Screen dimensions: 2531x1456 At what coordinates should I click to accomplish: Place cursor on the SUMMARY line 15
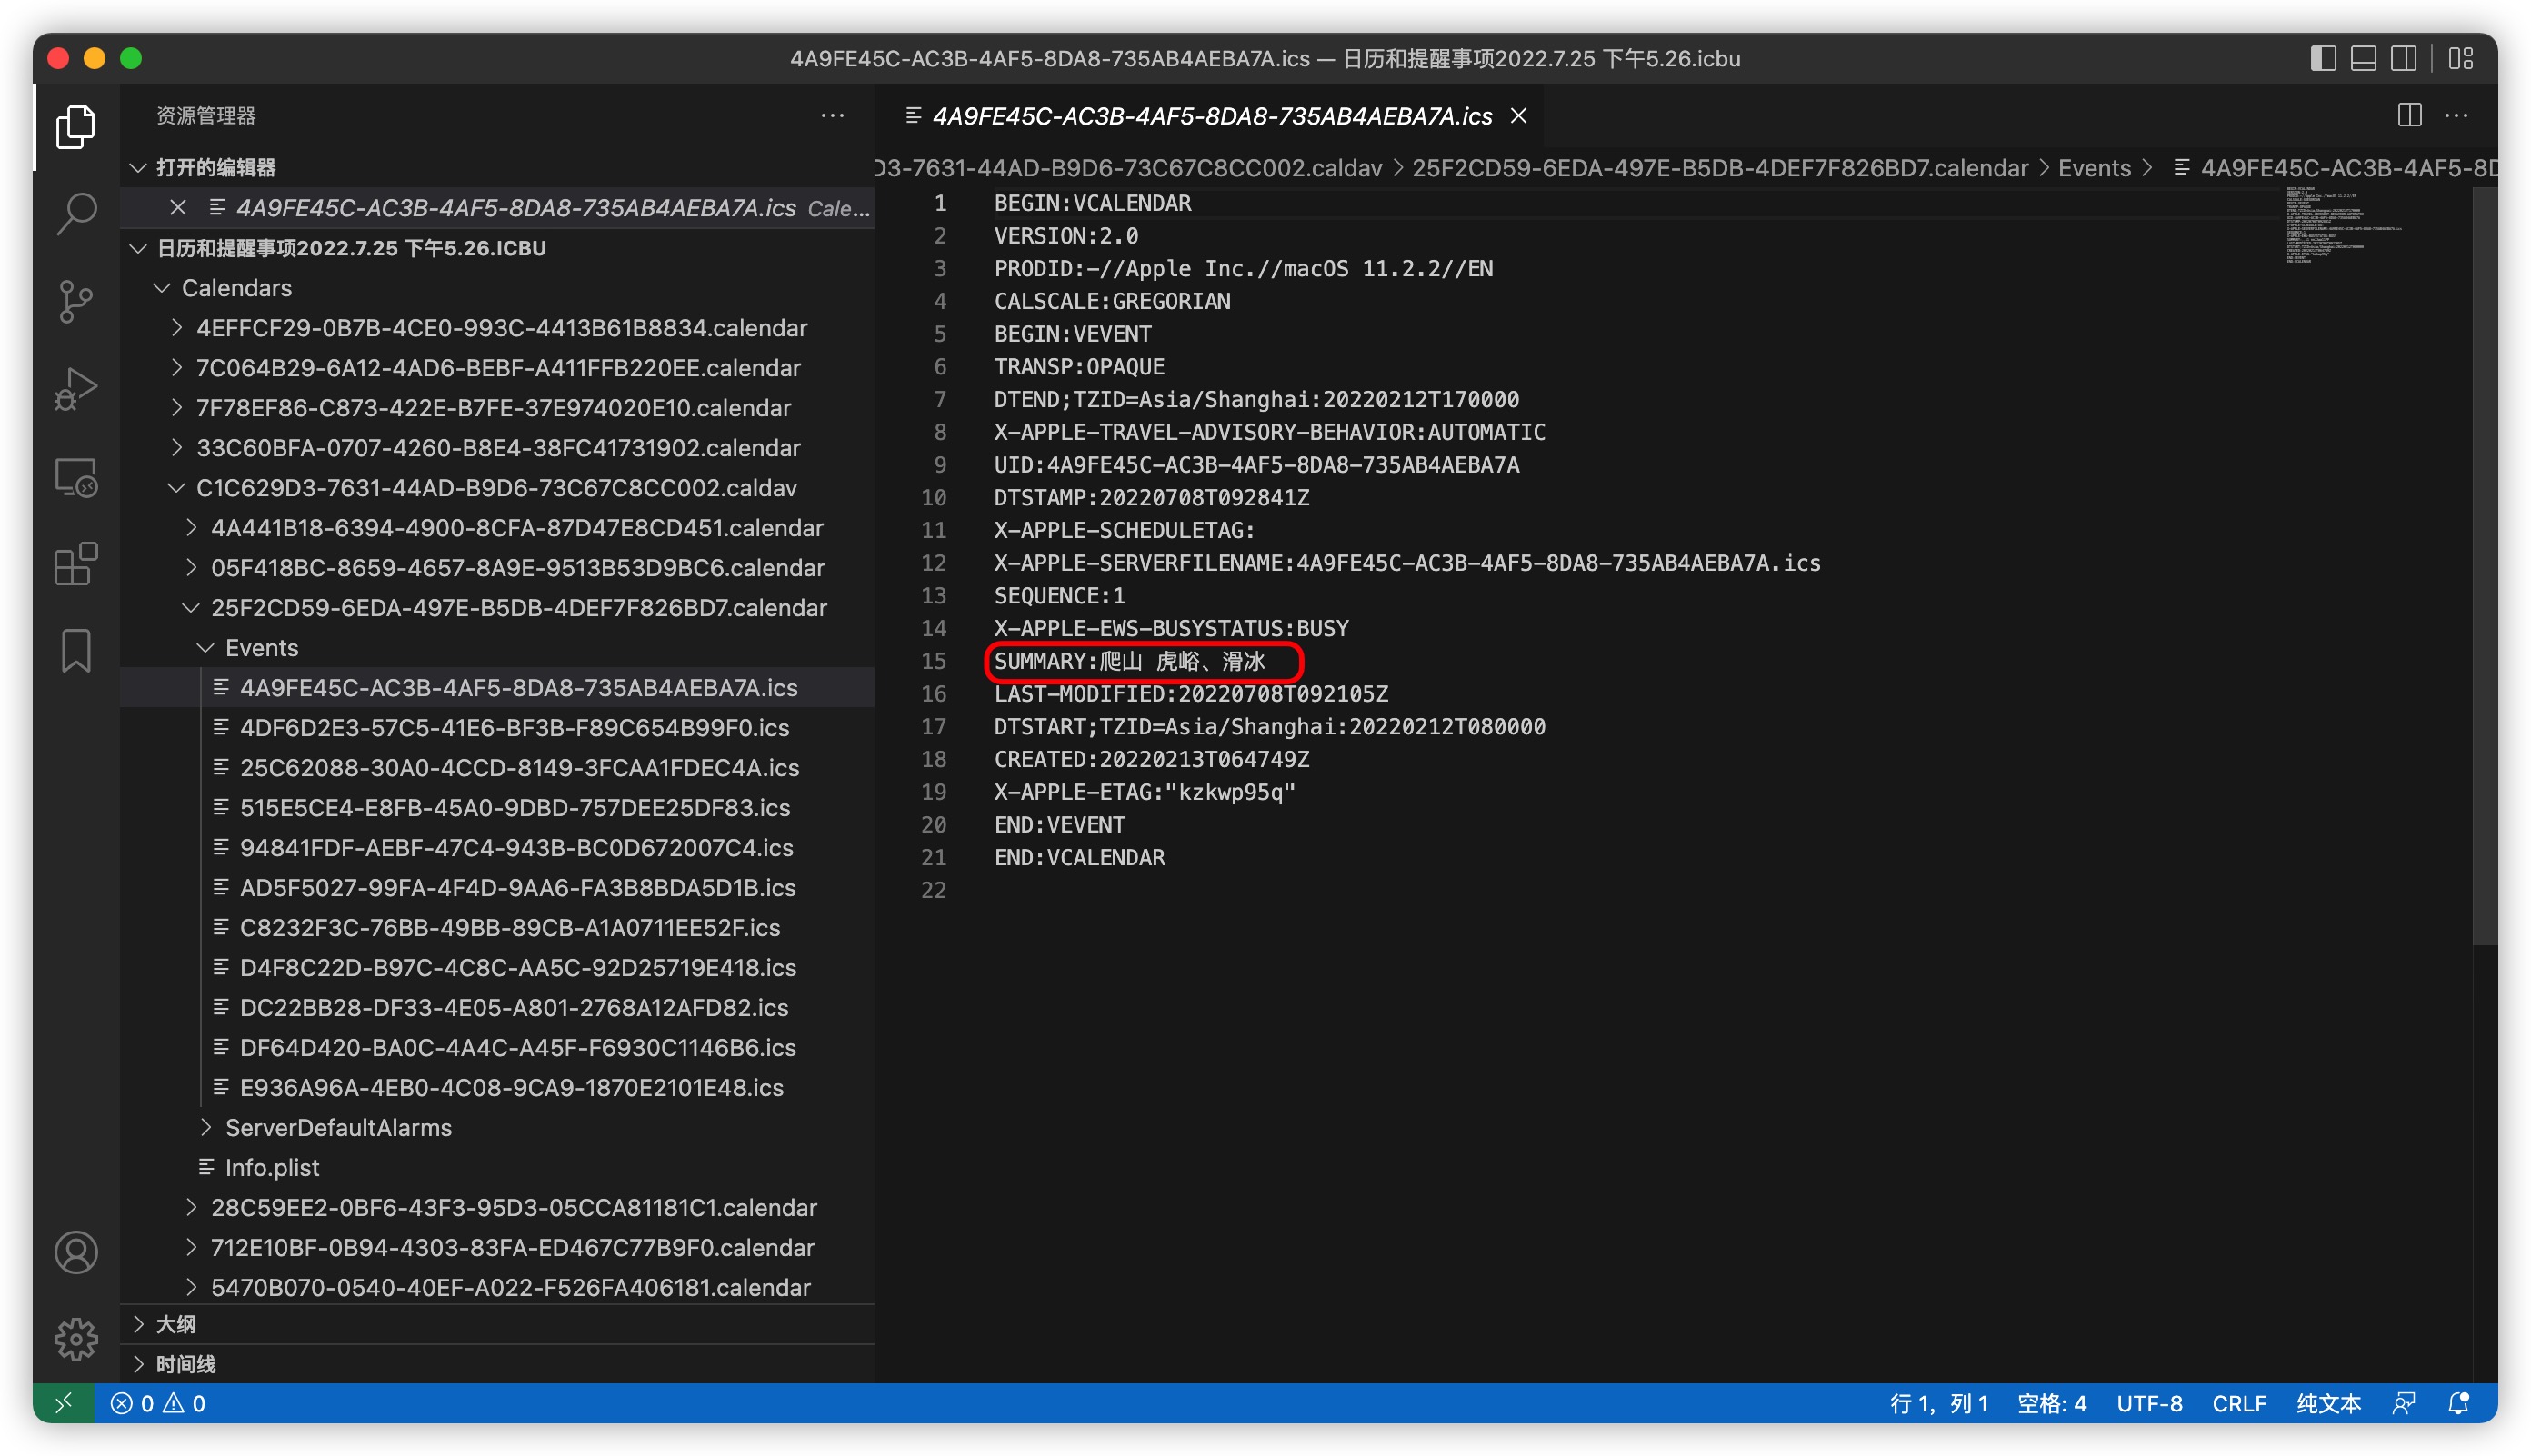tap(1130, 661)
